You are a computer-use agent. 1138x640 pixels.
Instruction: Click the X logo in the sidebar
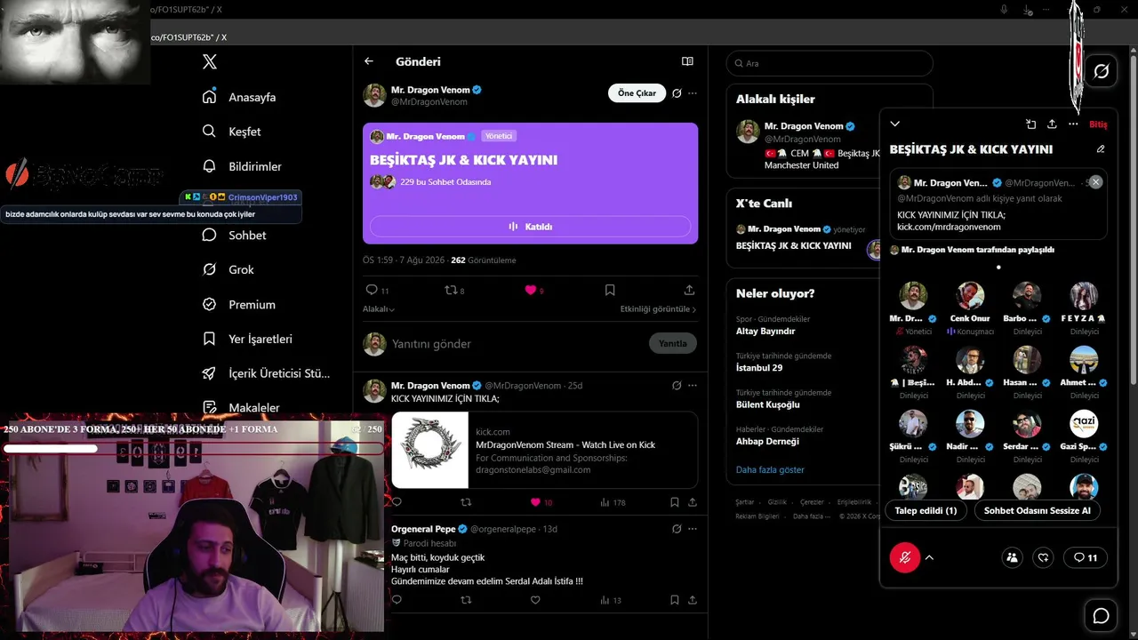click(210, 62)
